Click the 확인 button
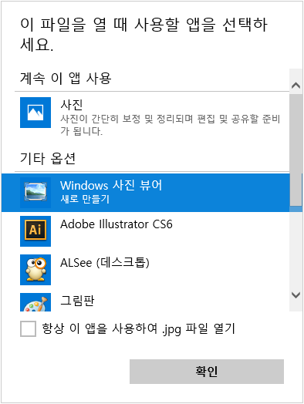Viewport: 304px width, 404px height. click(x=207, y=372)
